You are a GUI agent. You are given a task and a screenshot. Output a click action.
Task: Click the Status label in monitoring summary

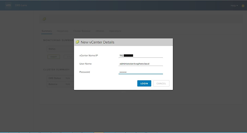pos(52,49)
